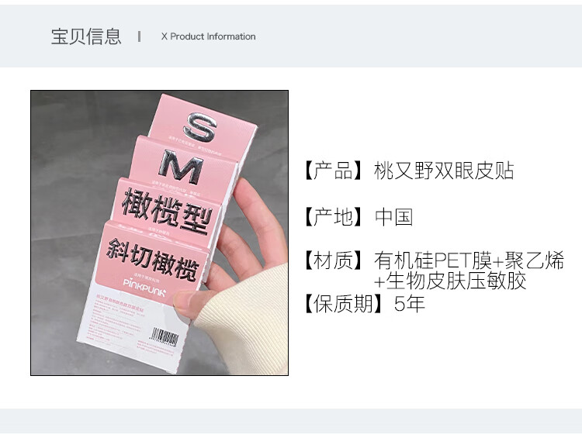
Task: Click the material text 有机硅PET膜+聚乙烯
Action: tap(469, 260)
